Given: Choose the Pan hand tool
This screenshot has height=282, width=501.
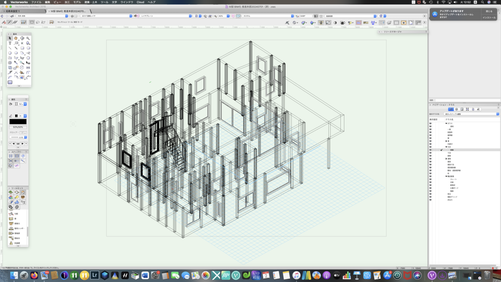Looking at the screenshot, I should (16, 38).
